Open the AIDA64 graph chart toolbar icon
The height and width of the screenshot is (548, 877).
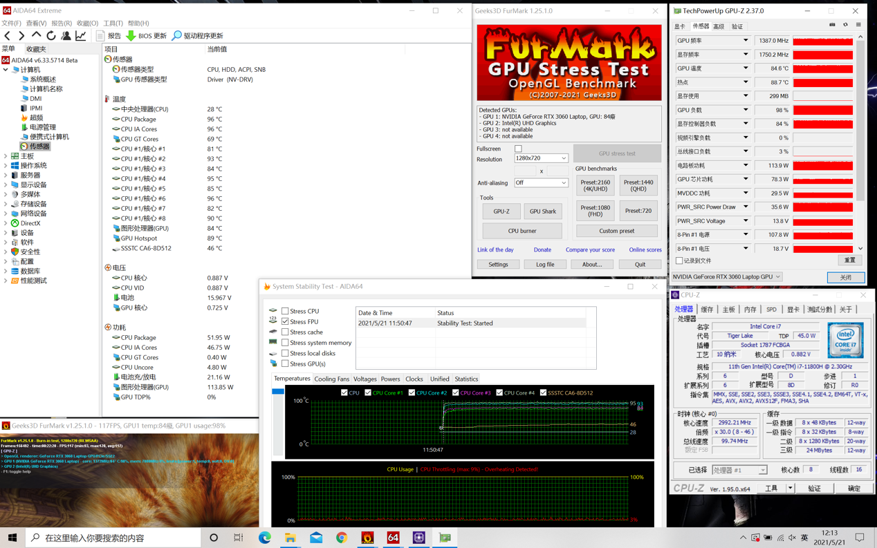[81, 36]
